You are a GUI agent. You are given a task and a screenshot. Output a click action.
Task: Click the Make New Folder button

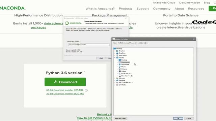120,118
